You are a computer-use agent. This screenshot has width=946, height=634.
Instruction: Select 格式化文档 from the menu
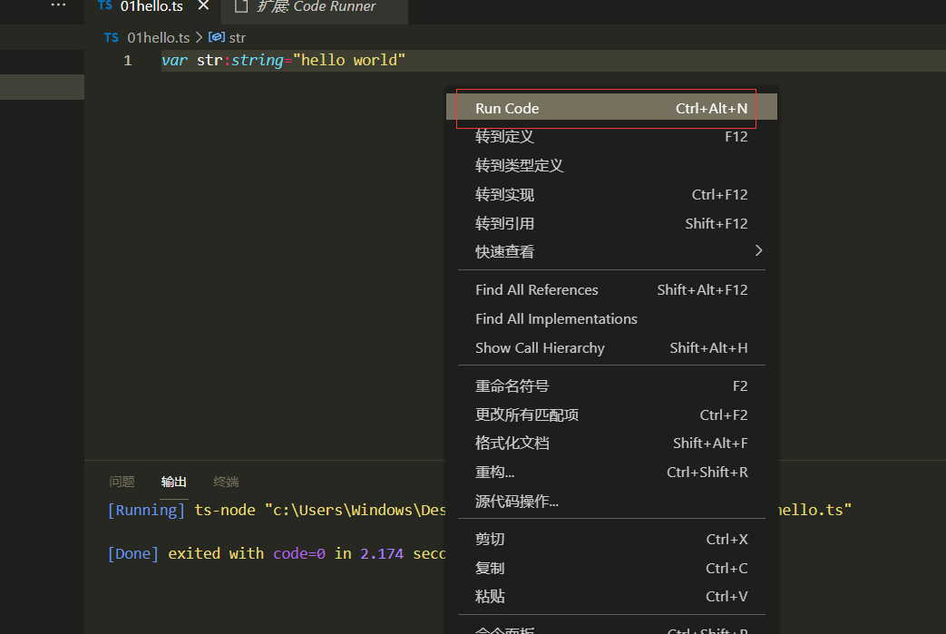point(611,444)
